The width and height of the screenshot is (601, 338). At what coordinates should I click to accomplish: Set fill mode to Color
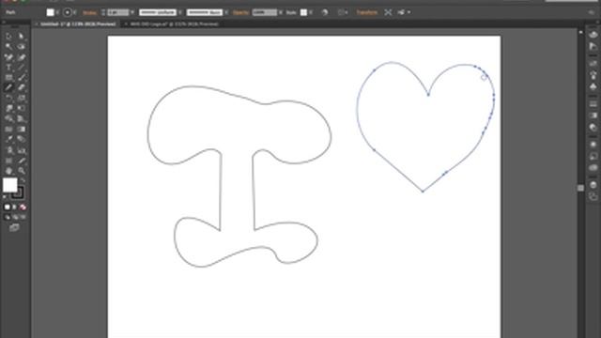click(7, 207)
